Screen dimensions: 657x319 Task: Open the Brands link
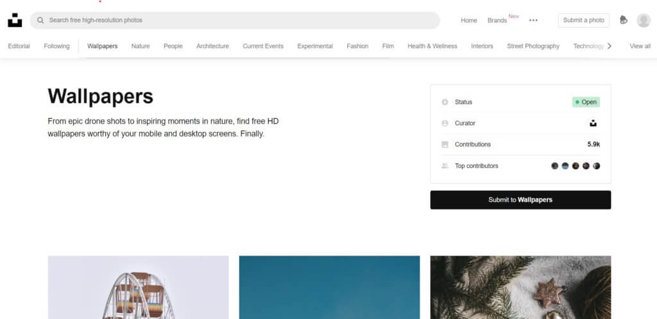click(497, 20)
